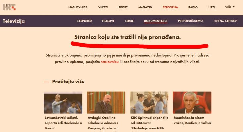Select the DOKUMENTARCI tab

[x=156, y=21]
